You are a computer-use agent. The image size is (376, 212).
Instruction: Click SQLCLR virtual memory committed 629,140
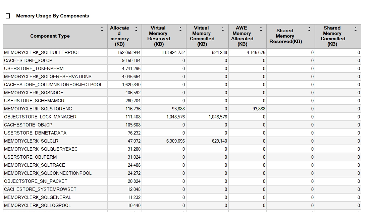[219, 141]
